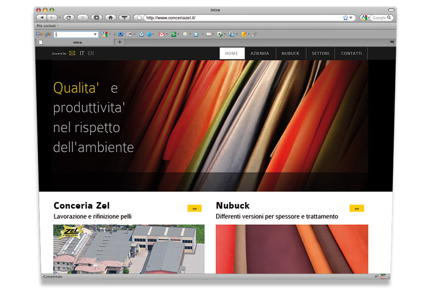This screenshot has width=436, height=290.
Task: Open the Più visitati bookmarks menu
Action: 47,26
